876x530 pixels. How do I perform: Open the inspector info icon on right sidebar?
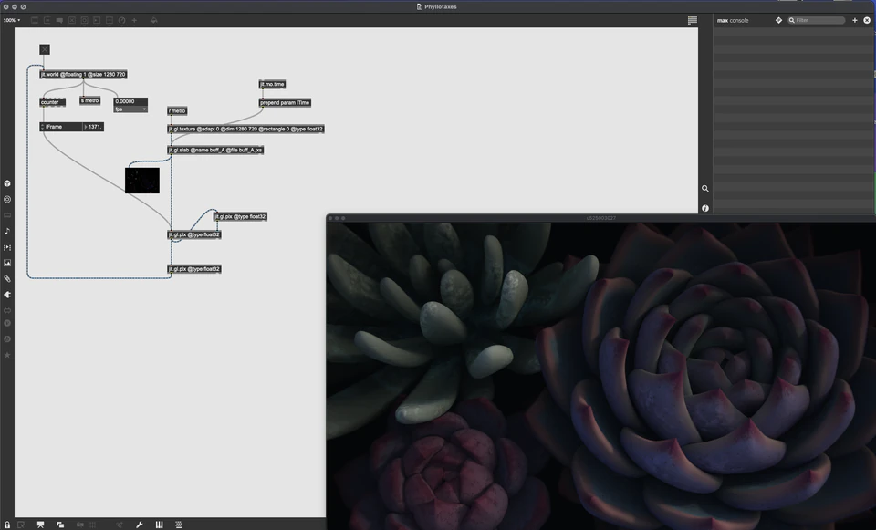(x=705, y=208)
